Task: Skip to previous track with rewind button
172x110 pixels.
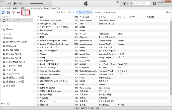Action: 9,3
